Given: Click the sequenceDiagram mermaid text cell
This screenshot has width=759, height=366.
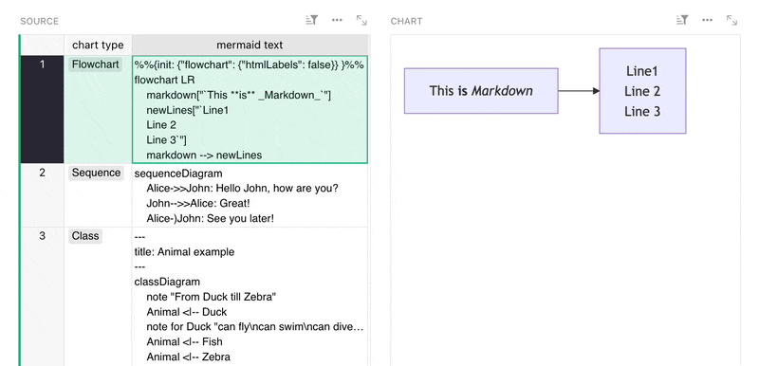Looking at the screenshot, I should coord(250,195).
